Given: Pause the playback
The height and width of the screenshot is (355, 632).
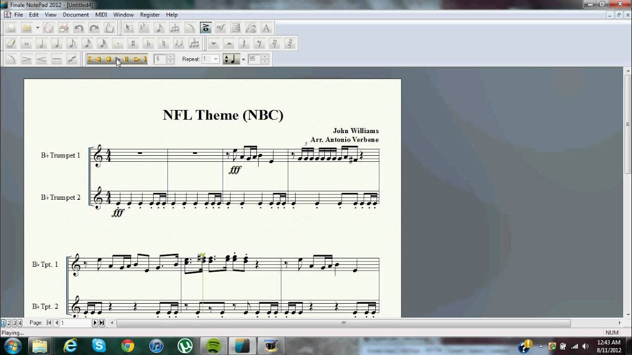Looking at the screenshot, I should tap(127, 59).
